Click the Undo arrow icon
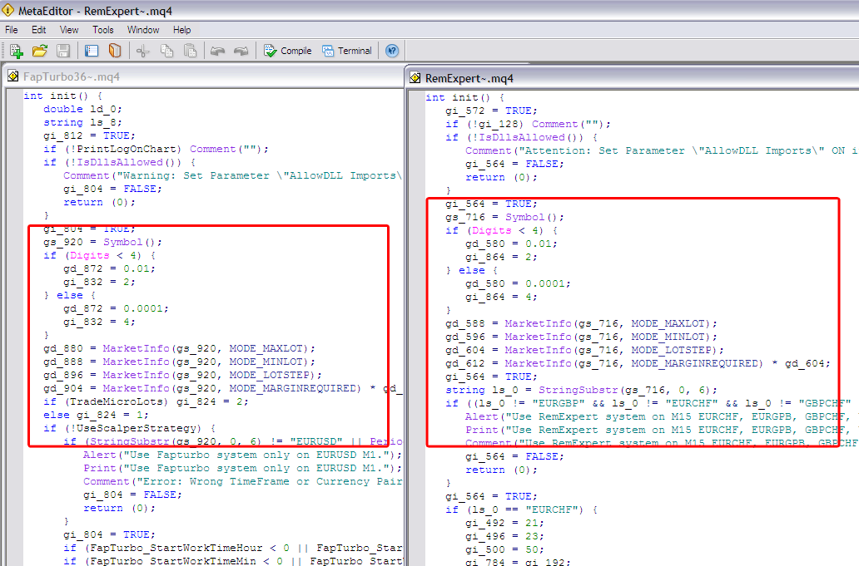Image resolution: width=859 pixels, height=566 pixels. (x=217, y=51)
